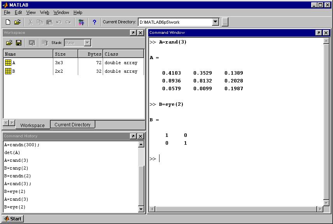Close the Workspace panel
The width and height of the screenshot is (333, 224).
tap(140, 33)
